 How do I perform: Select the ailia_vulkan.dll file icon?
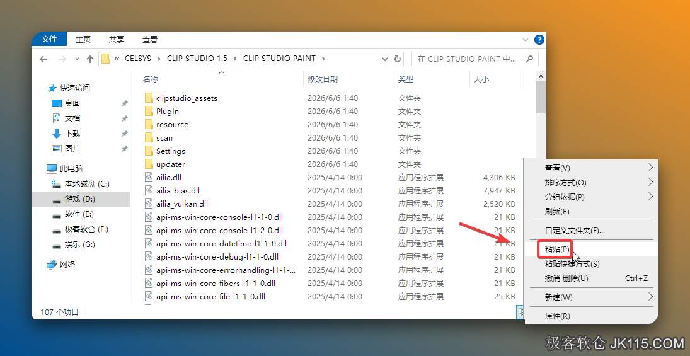tap(149, 204)
